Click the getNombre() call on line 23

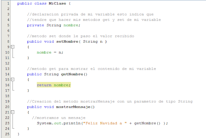click(x=147, y=123)
